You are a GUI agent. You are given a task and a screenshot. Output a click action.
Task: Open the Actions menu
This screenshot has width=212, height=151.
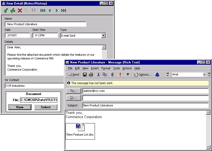tap(127, 68)
